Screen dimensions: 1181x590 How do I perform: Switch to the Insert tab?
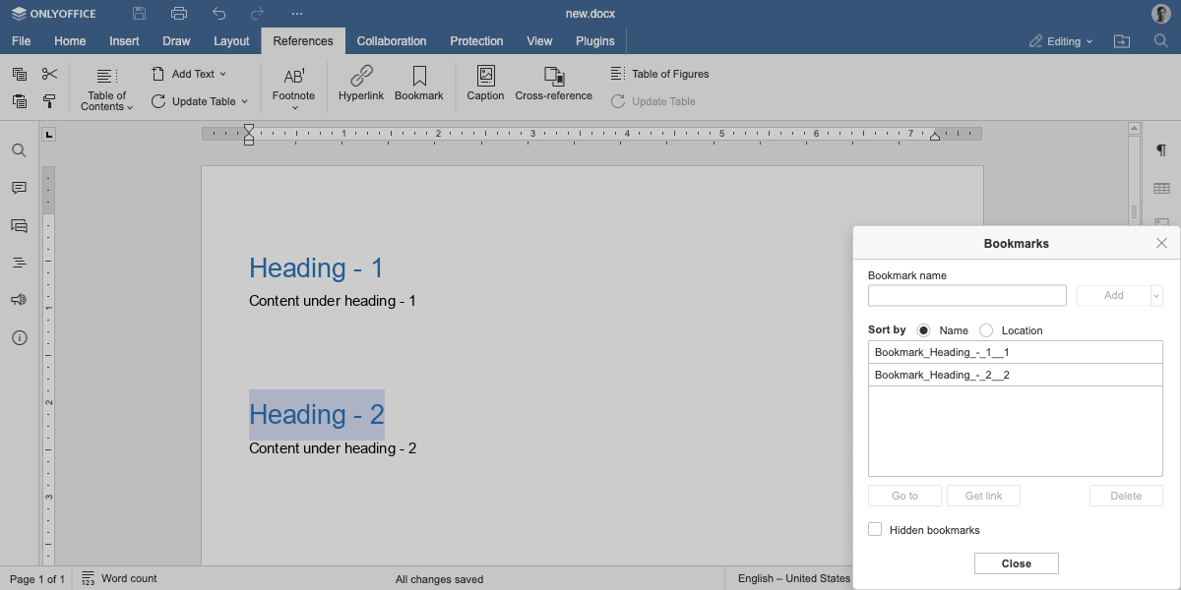[x=124, y=41]
